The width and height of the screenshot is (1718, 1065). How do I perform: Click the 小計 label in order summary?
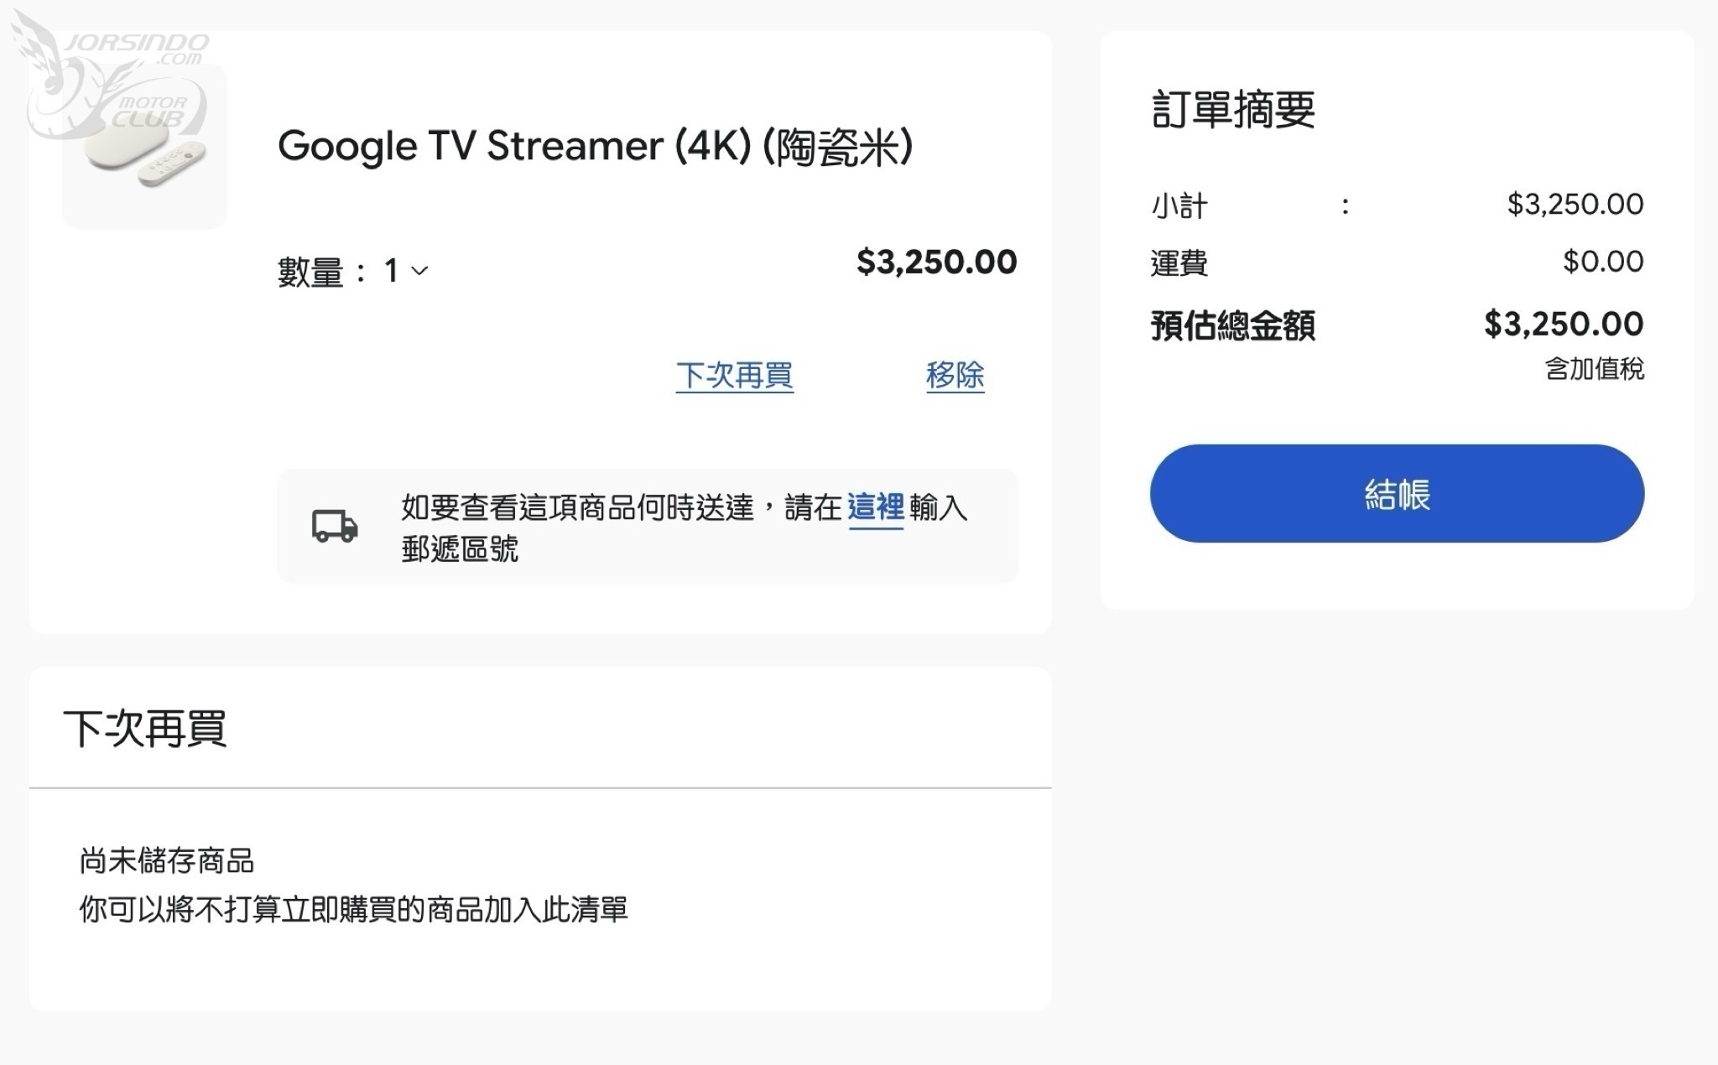pyautogui.click(x=1179, y=205)
